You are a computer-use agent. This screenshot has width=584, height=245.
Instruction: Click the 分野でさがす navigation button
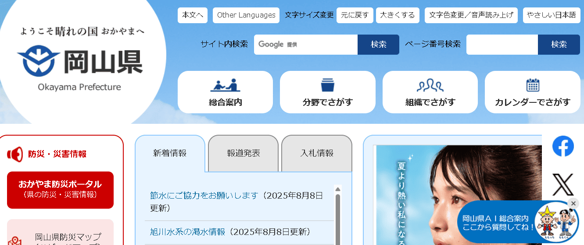tap(328, 92)
